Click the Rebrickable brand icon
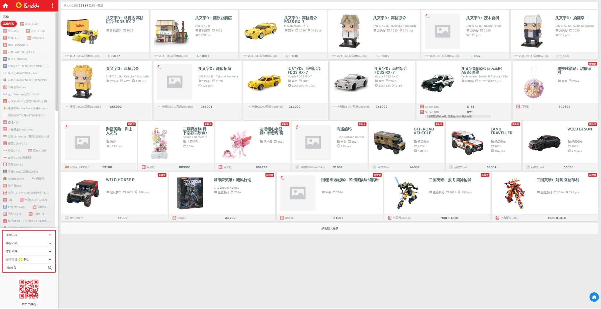 tap(5, 179)
